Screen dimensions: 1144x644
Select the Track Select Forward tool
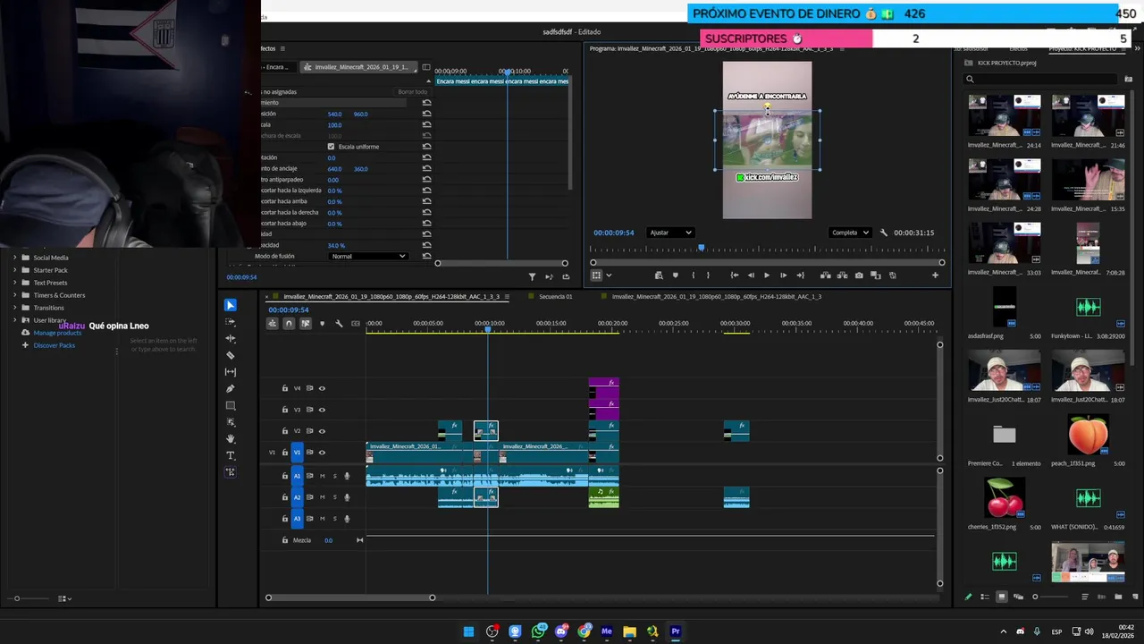(230, 322)
